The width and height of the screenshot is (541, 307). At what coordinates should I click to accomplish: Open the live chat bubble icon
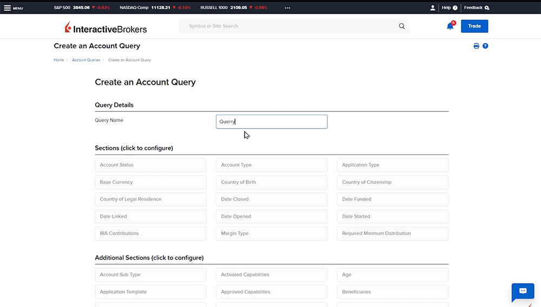pyautogui.click(x=523, y=291)
